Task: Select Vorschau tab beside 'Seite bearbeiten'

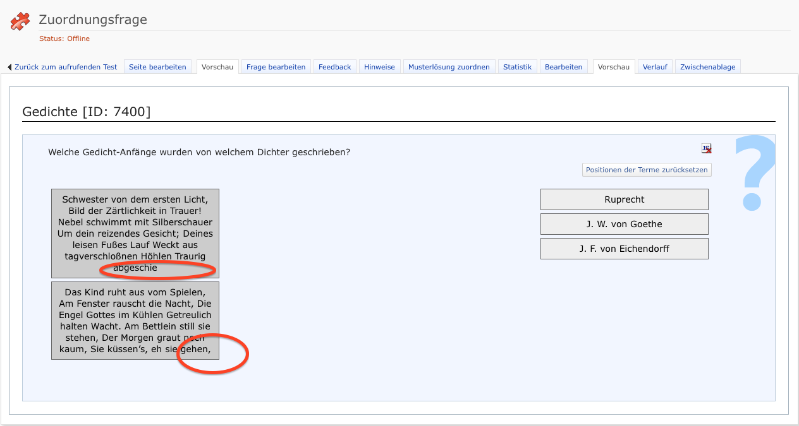Action: 217,67
